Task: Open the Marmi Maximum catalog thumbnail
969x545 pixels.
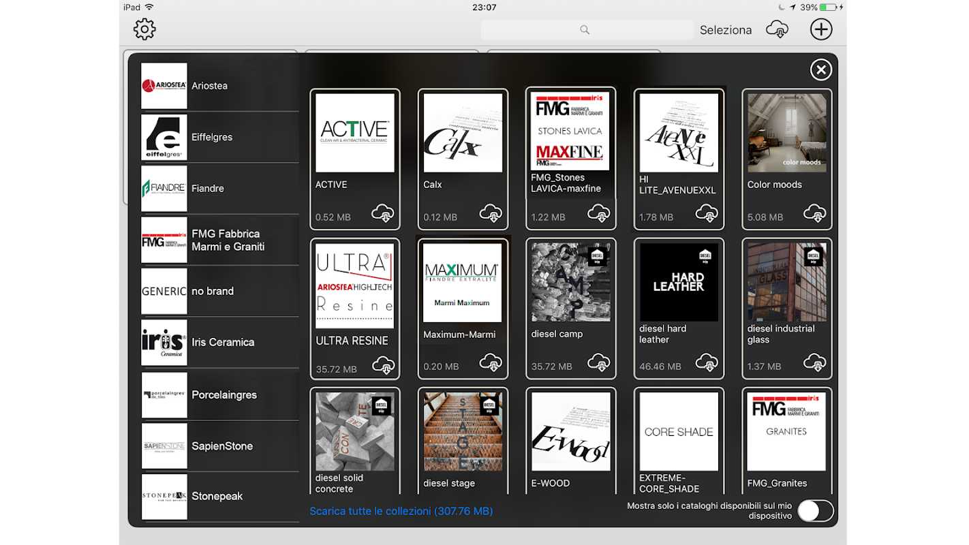Action: click(x=463, y=283)
